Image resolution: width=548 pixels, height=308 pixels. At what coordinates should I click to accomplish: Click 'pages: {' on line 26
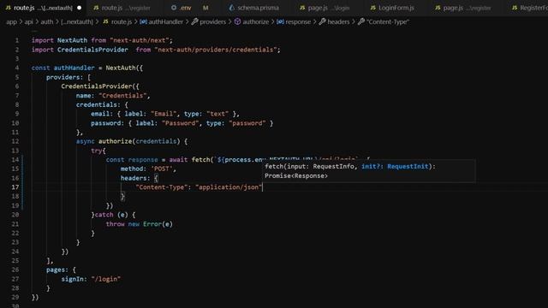(x=61, y=269)
